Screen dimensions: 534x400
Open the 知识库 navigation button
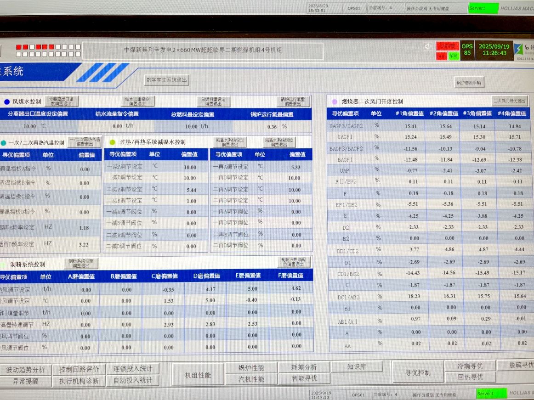click(357, 366)
